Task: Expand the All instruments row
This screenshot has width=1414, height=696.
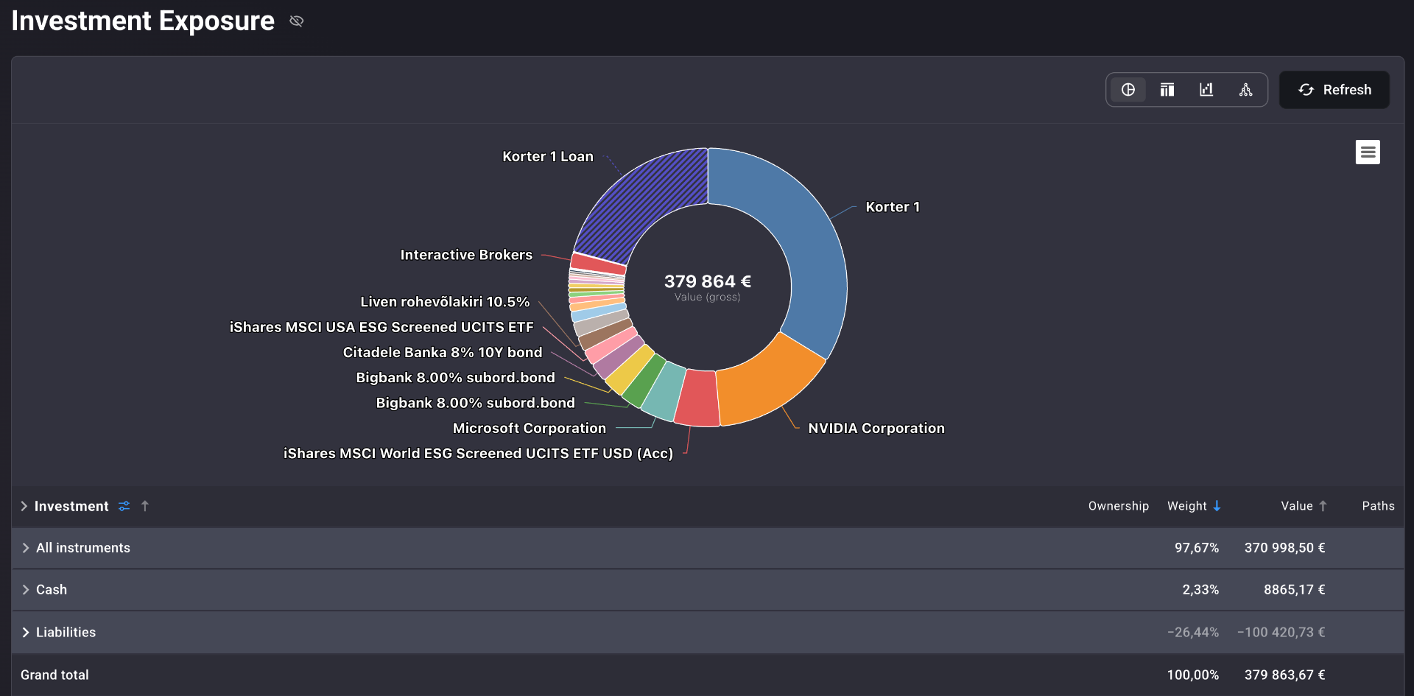Action: [26, 548]
